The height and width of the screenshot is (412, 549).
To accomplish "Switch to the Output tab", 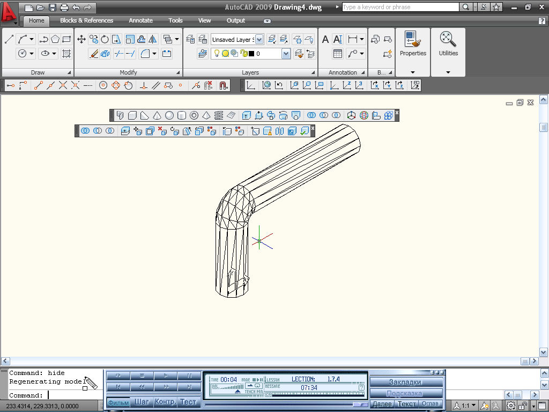I will (236, 21).
